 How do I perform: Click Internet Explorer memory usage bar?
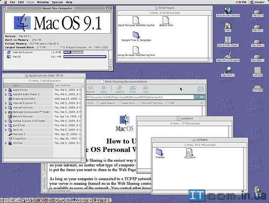click(74, 52)
